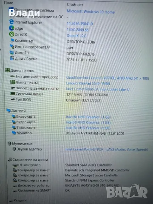Viewport: 153px width, 204px height.
Task: Select the Unknown (12/23/2022) BIOS value
Action: 84,100
